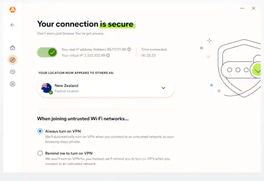Image resolution: width=264 pixels, height=181 pixels.
Task: Click the Avast logo icon
Action: [12, 10]
